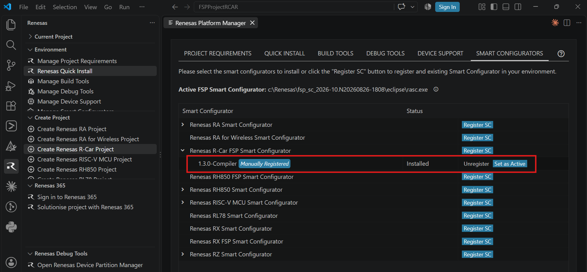Split the editor to the right
Screen dimensions: 587x272
coord(567,23)
